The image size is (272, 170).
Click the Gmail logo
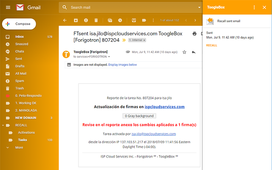(x=20, y=8)
